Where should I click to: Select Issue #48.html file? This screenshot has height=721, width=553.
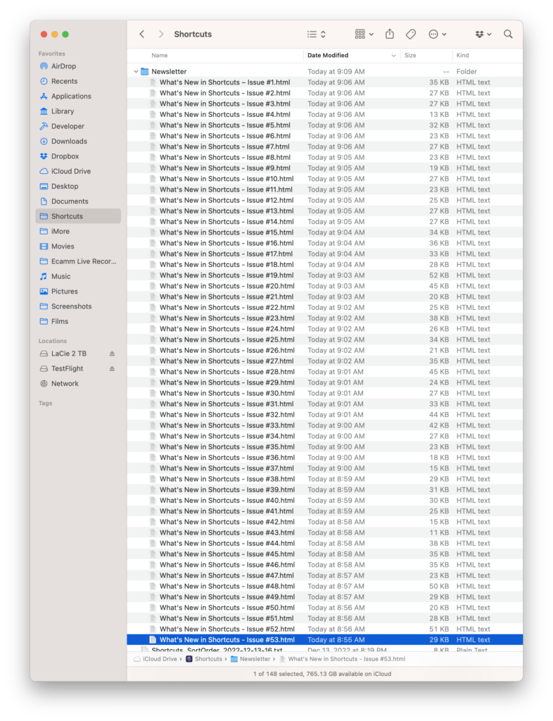click(x=325, y=587)
